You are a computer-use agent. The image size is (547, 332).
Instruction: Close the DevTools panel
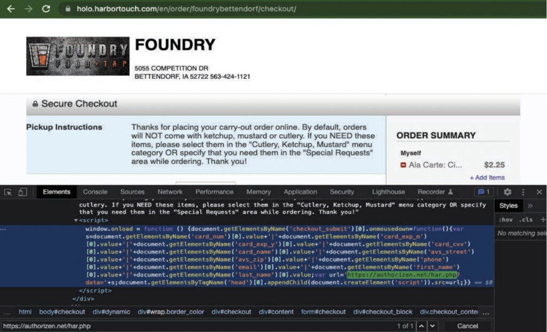tap(539, 192)
